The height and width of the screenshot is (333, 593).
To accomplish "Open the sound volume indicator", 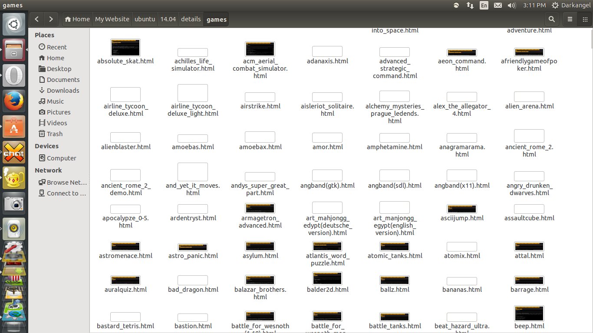I will (x=512, y=5).
